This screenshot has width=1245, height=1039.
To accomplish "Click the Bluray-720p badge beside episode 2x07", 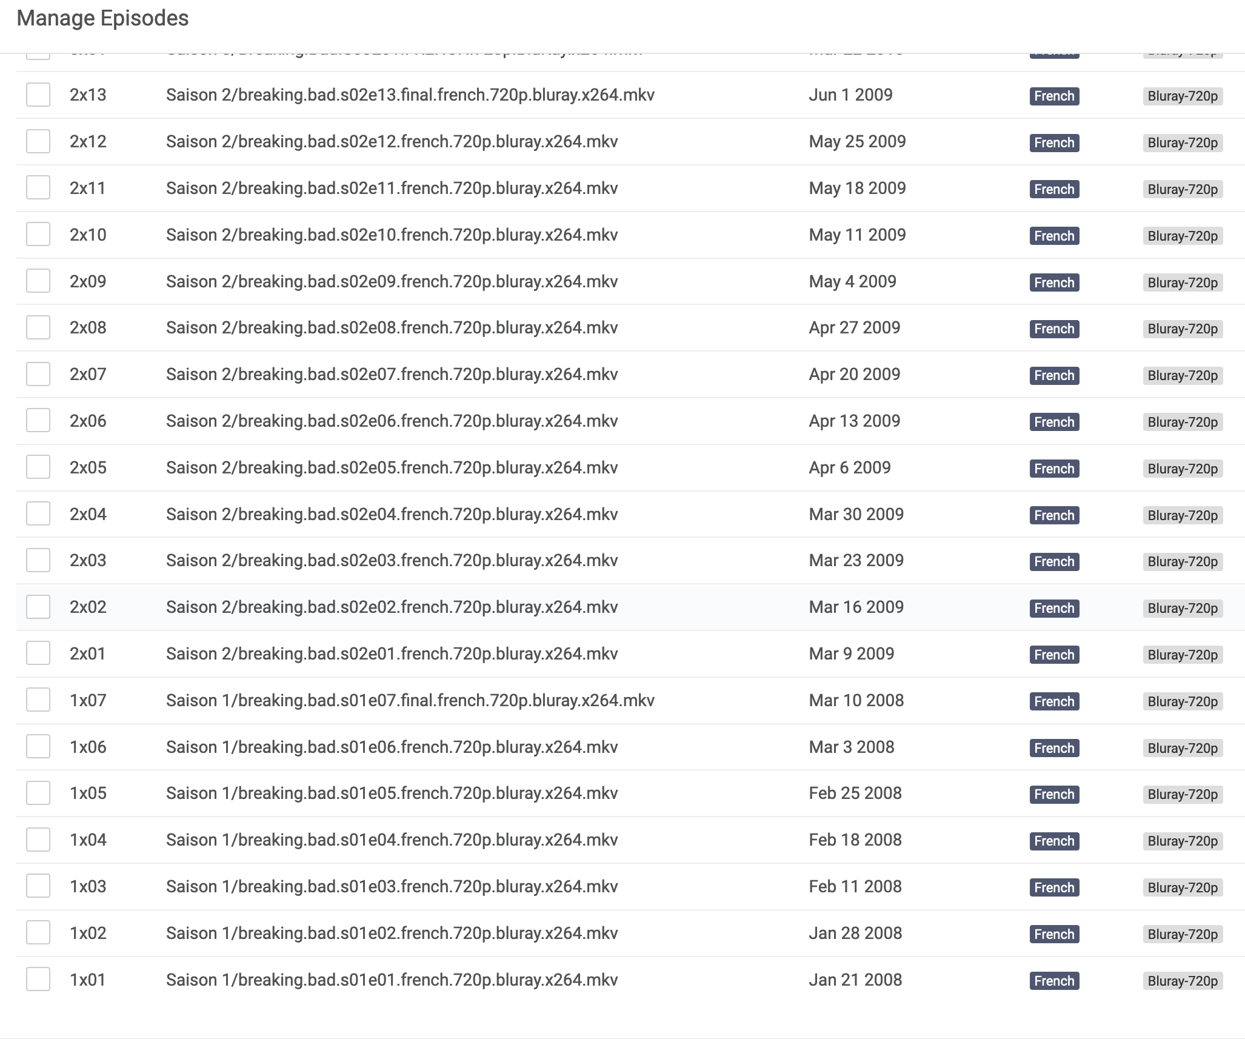I will click(x=1182, y=375).
